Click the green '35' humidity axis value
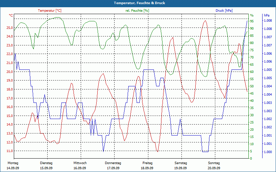Image resolution: width=276 pixels, height=172 pixels. tap(252, 108)
